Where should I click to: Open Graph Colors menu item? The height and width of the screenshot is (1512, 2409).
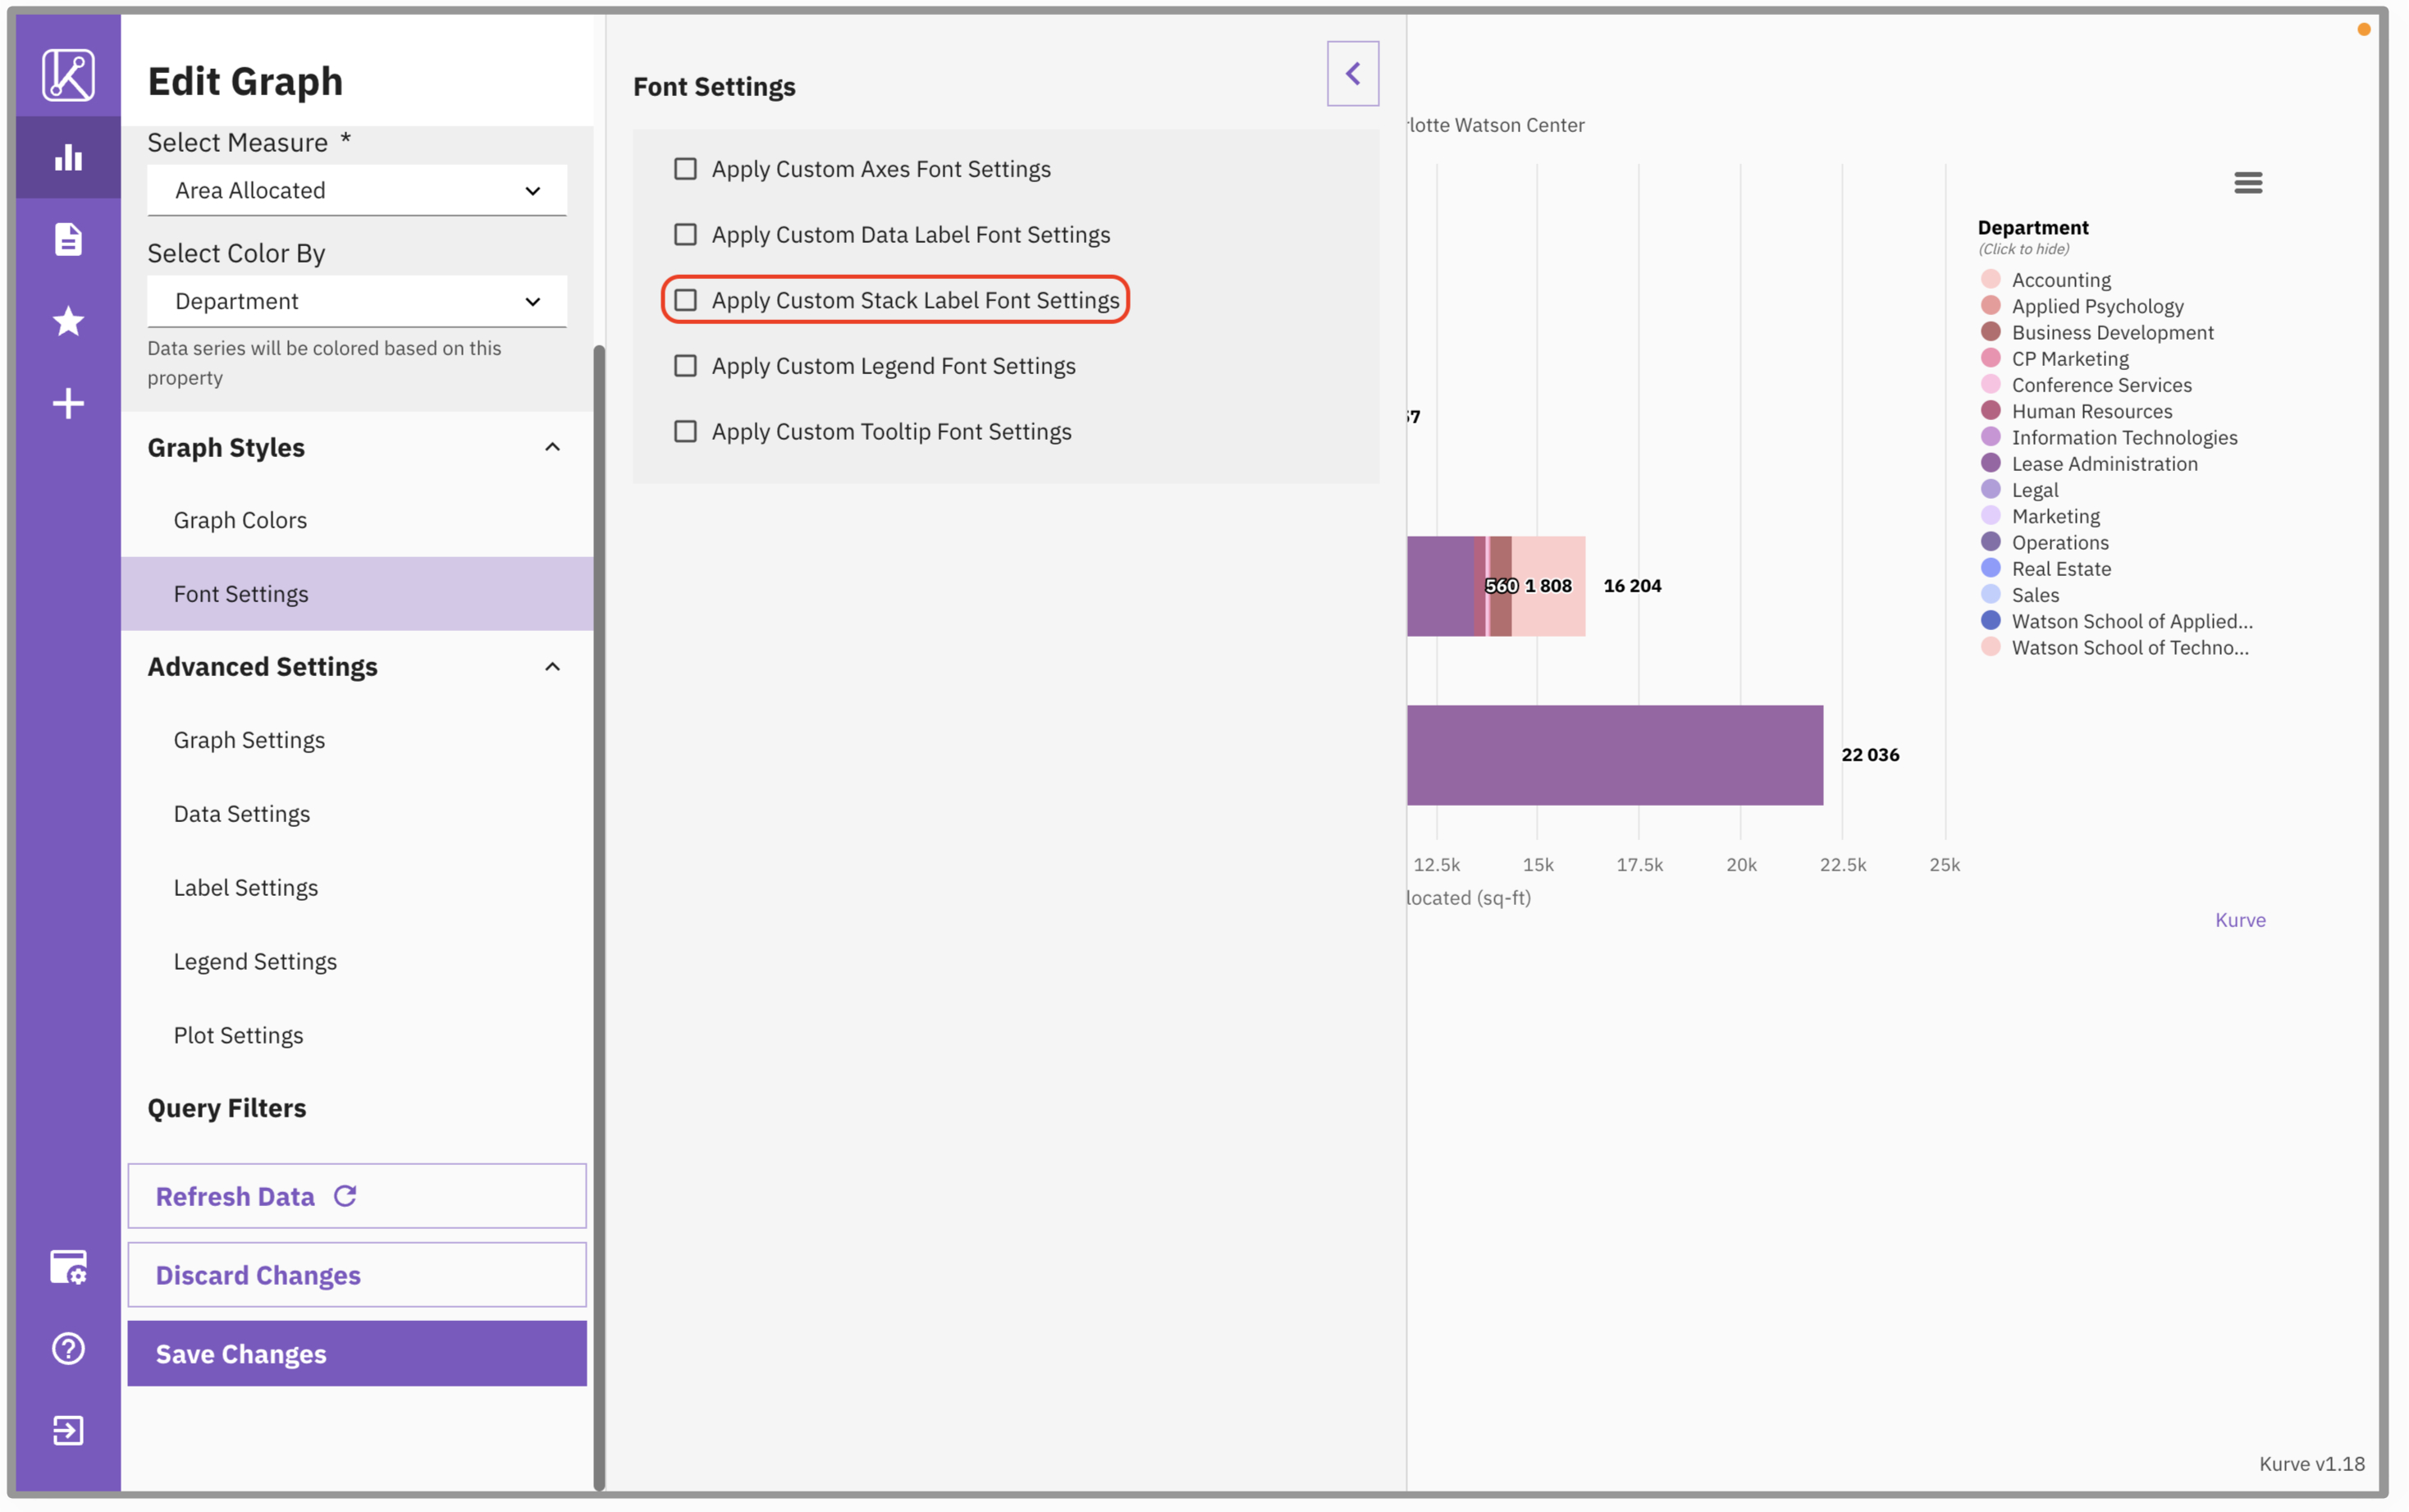click(x=240, y=520)
